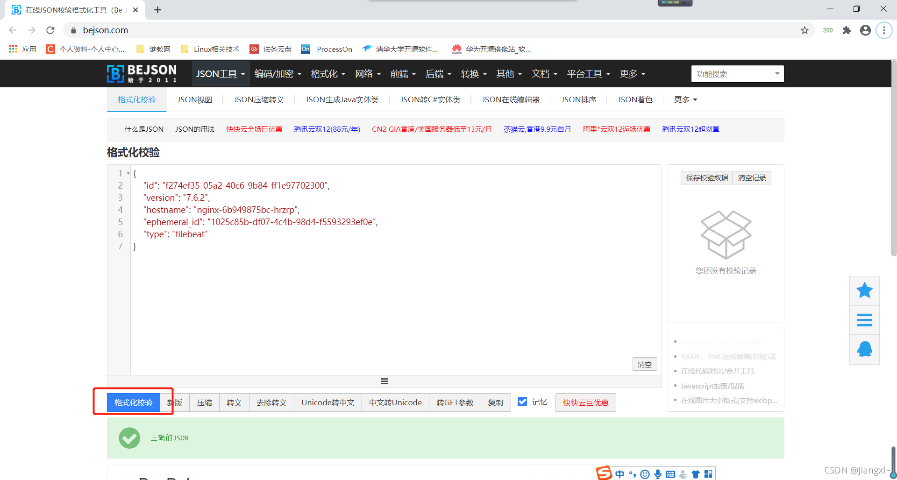This screenshot has width=897, height=480.
Task: Click the QQ penguin sidebar icon
Action: click(x=864, y=349)
